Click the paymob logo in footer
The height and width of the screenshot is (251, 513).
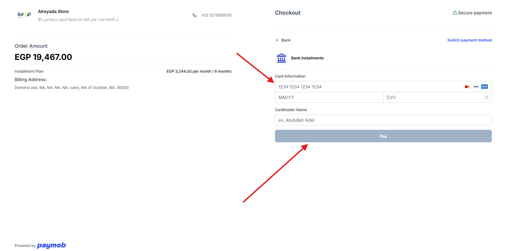51,245
